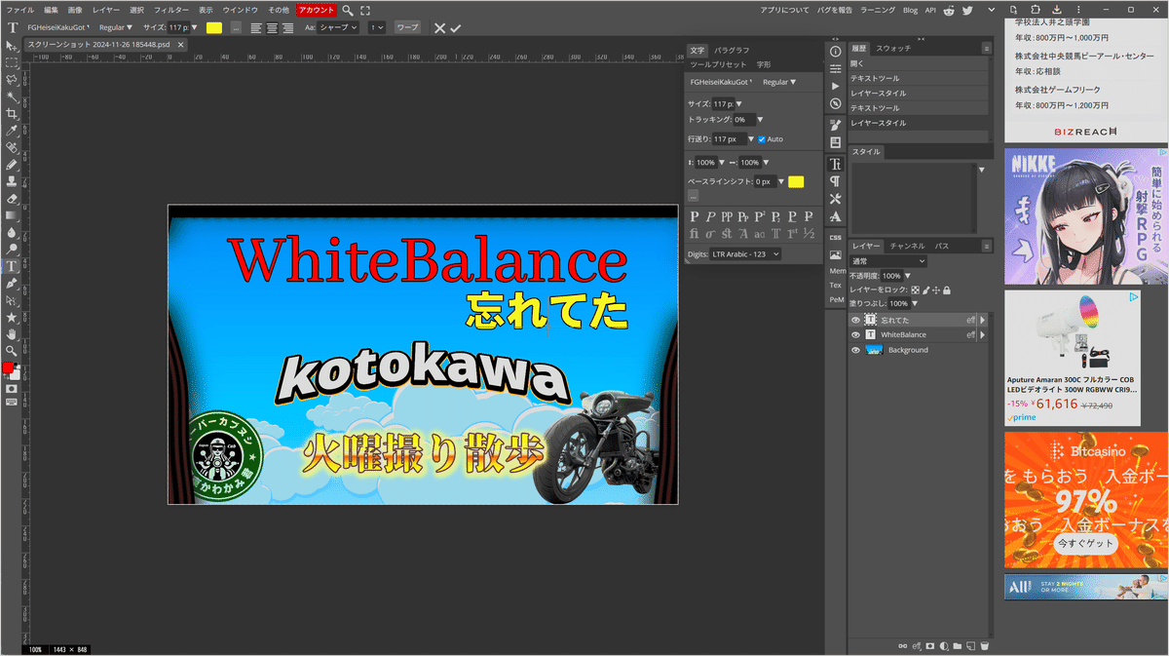
Task: Open the CSS panel from the side strip
Action: pos(836,237)
